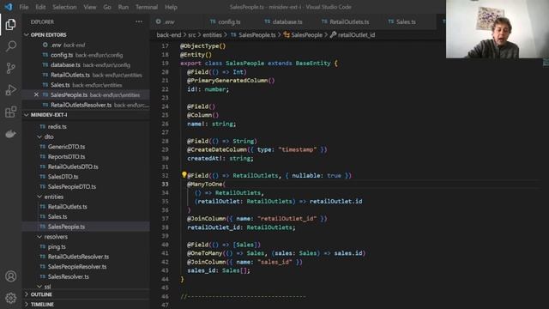
Task: Open the View menu
Action: [89, 7]
